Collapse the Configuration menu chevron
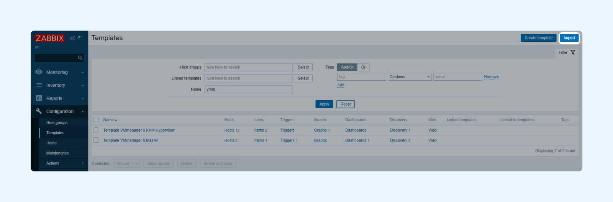Screen dimensions: 613x202 click(x=82, y=111)
